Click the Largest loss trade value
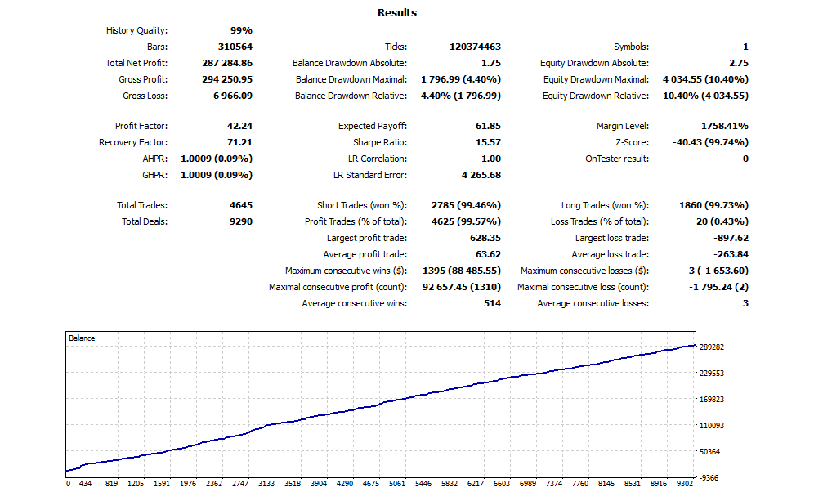This screenshot has height=501, width=823. coord(731,238)
